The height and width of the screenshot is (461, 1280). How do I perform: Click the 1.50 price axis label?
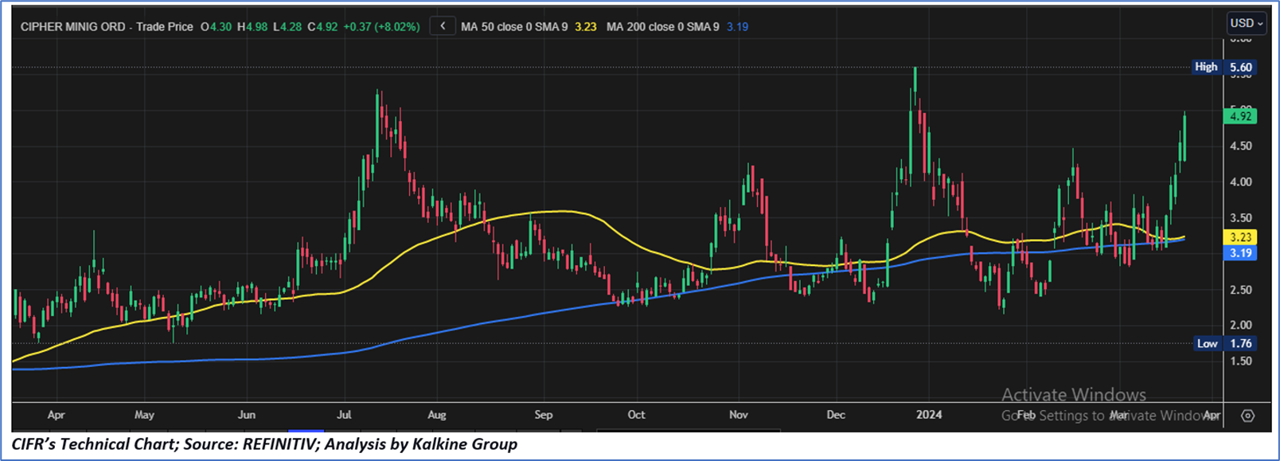1241,361
